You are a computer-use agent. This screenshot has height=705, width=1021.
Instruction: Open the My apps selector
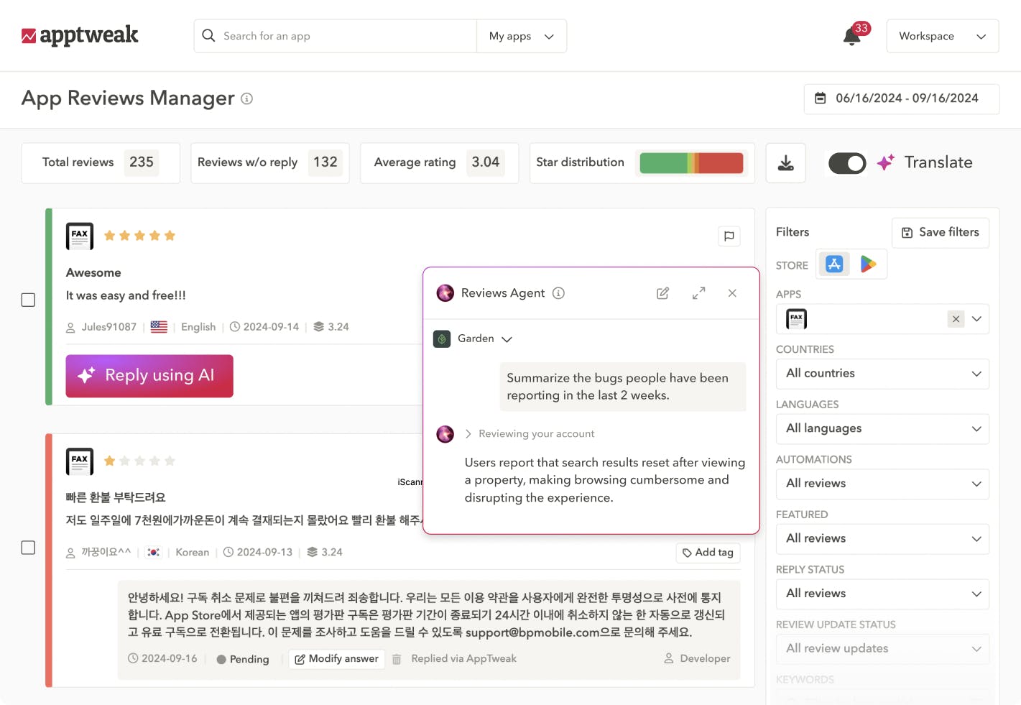(x=521, y=36)
